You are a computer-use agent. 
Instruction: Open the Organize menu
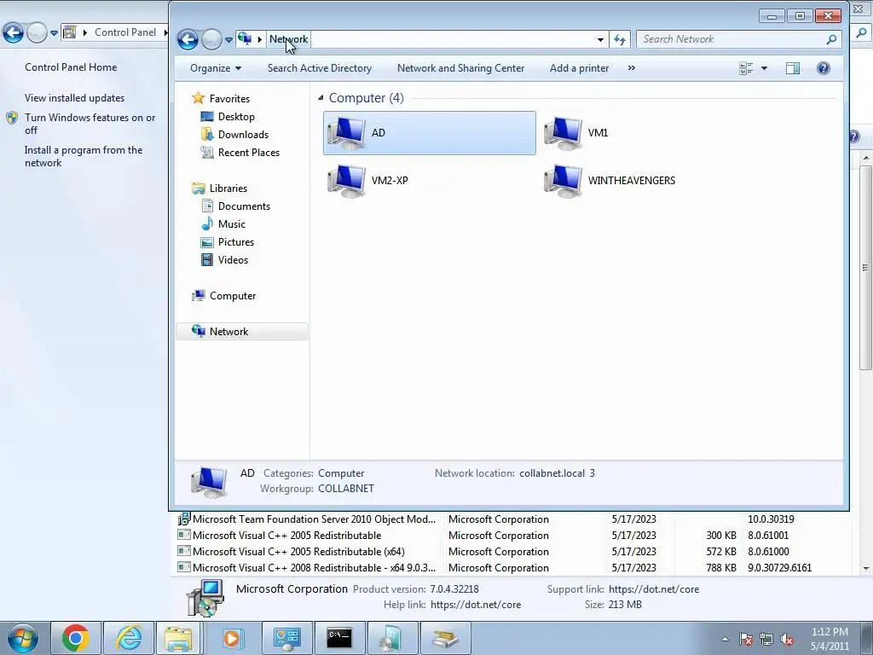[216, 68]
